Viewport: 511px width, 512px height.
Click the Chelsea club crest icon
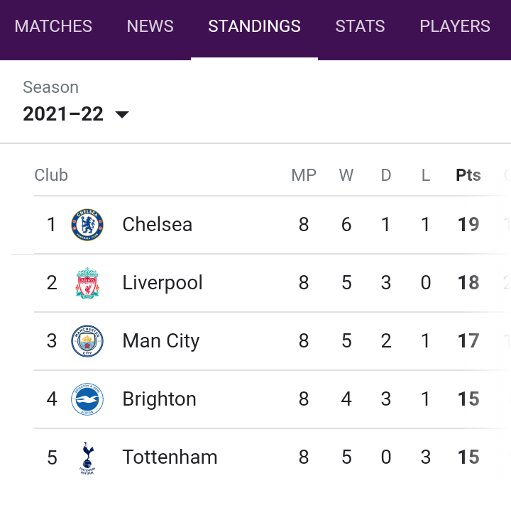(x=87, y=225)
